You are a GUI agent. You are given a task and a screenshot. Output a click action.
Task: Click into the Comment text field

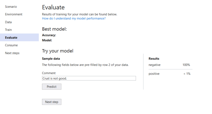pos(89,78)
